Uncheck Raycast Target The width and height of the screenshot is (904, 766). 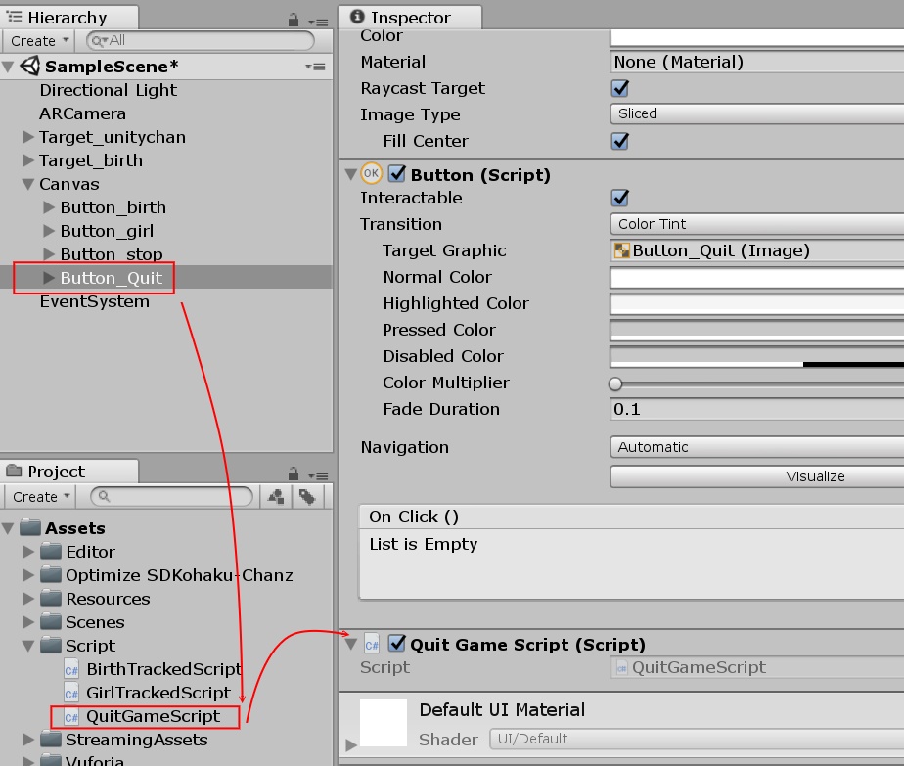click(620, 88)
